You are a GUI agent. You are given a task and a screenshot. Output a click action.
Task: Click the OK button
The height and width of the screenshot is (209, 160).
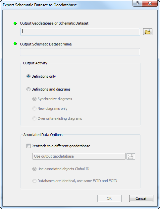pyautogui.click(x=109, y=198)
